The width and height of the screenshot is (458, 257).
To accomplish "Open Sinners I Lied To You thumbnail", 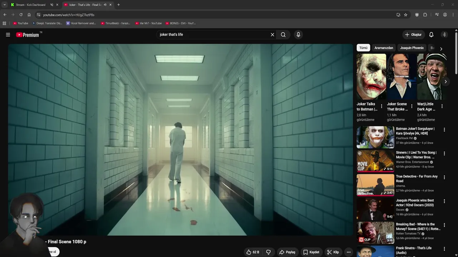I will pyautogui.click(x=375, y=161).
